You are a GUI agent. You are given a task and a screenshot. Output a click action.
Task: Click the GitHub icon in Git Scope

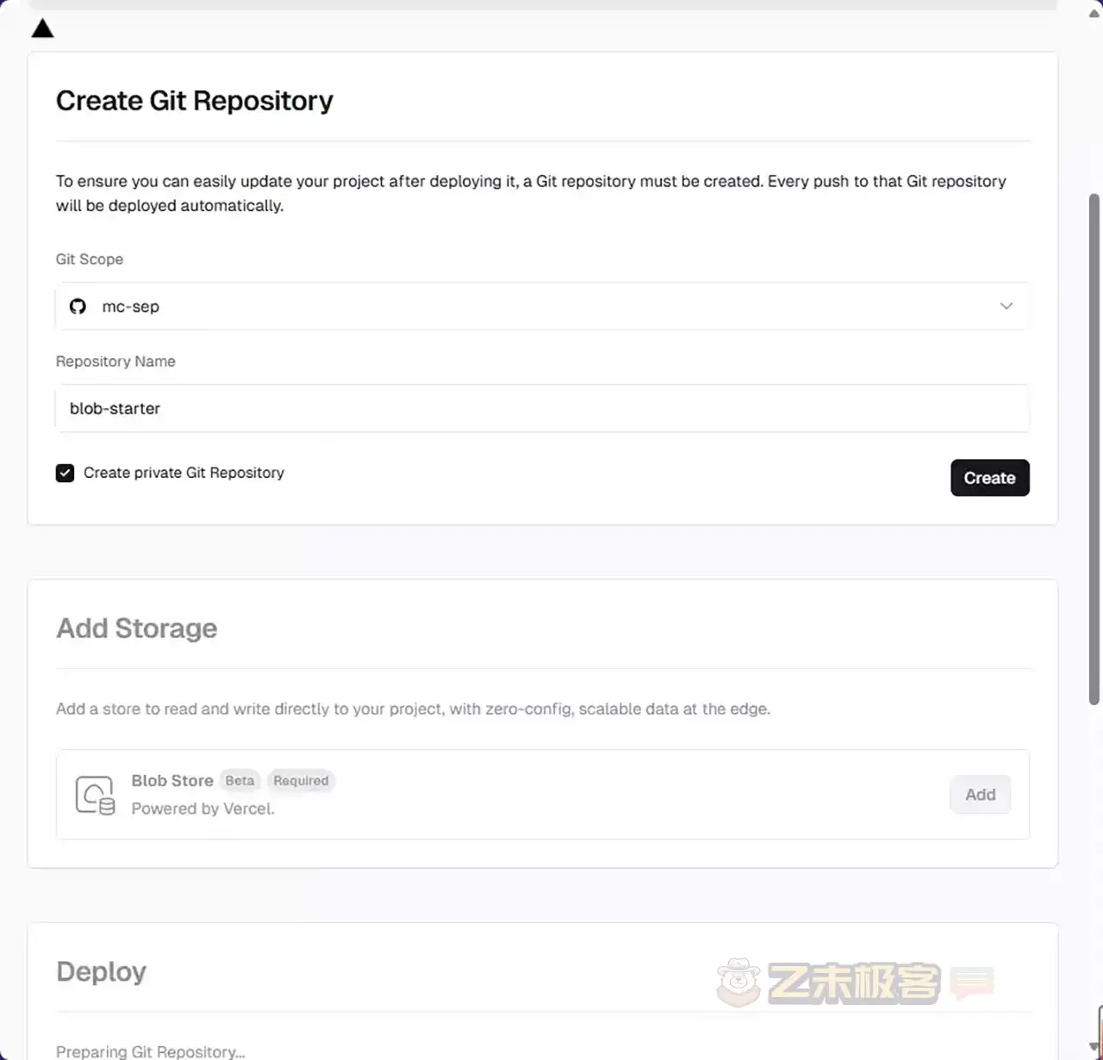point(78,307)
